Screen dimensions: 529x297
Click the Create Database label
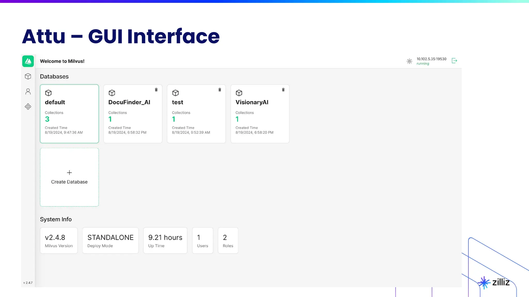click(69, 182)
